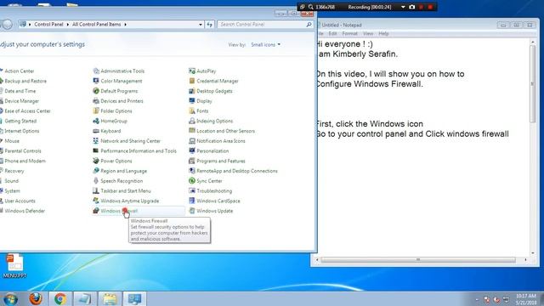Viewport: 544px width, 306px height.
Task: Open Credential Manager icon
Action: (x=192, y=81)
